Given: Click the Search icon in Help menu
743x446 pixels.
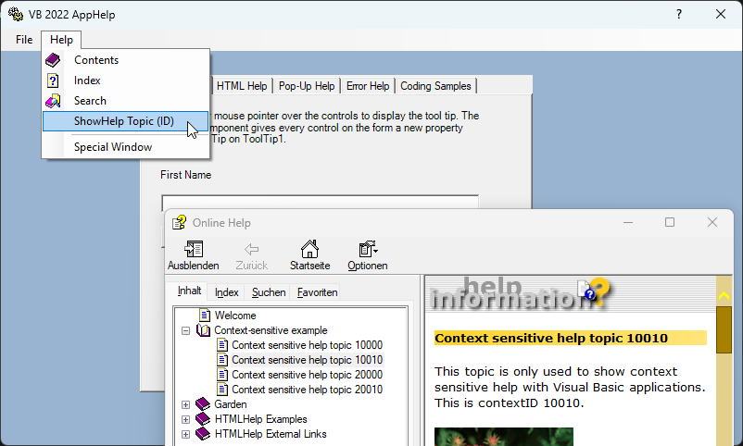Looking at the screenshot, I should click(54, 101).
